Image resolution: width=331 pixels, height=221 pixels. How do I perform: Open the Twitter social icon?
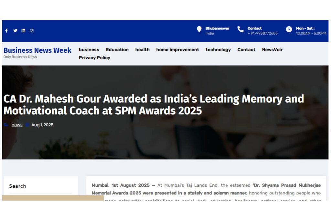(x=15, y=31)
